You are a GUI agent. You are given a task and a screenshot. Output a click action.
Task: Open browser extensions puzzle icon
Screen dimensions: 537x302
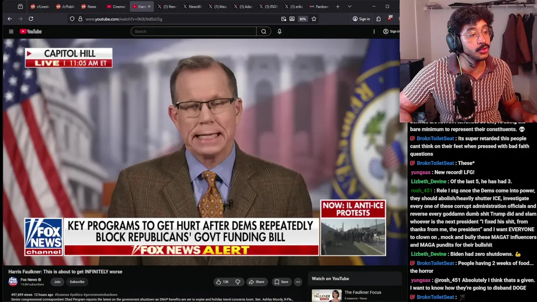[378, 19]
